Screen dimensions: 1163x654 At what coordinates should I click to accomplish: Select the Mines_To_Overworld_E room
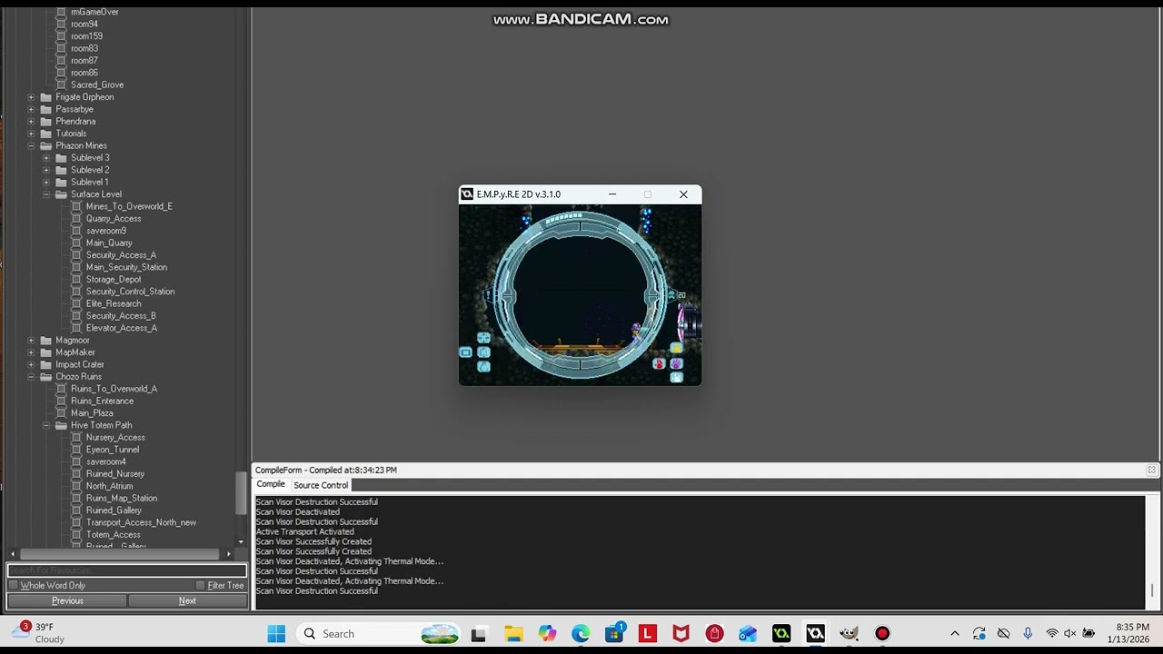click(x=129, y=206)
